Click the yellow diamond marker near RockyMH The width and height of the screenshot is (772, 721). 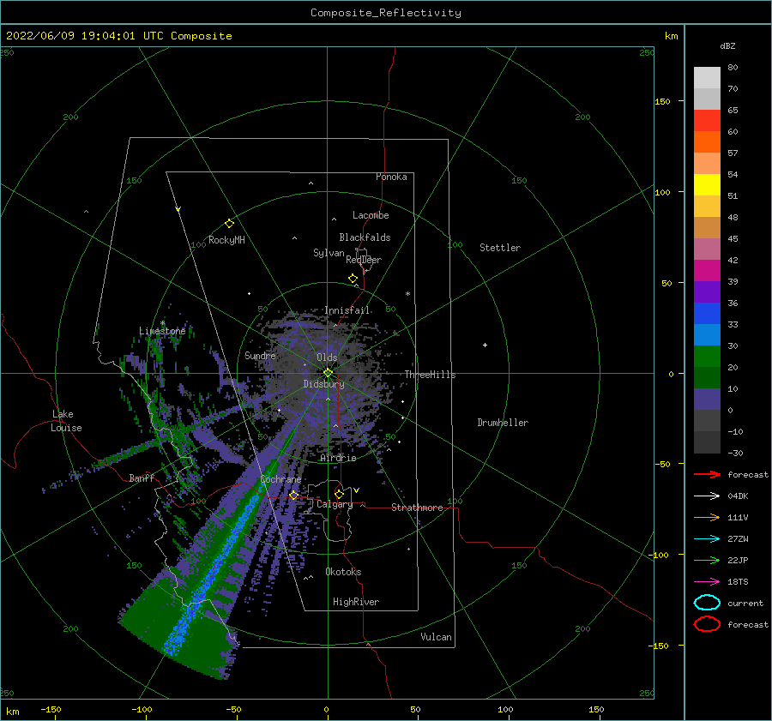tap(229, 224)
